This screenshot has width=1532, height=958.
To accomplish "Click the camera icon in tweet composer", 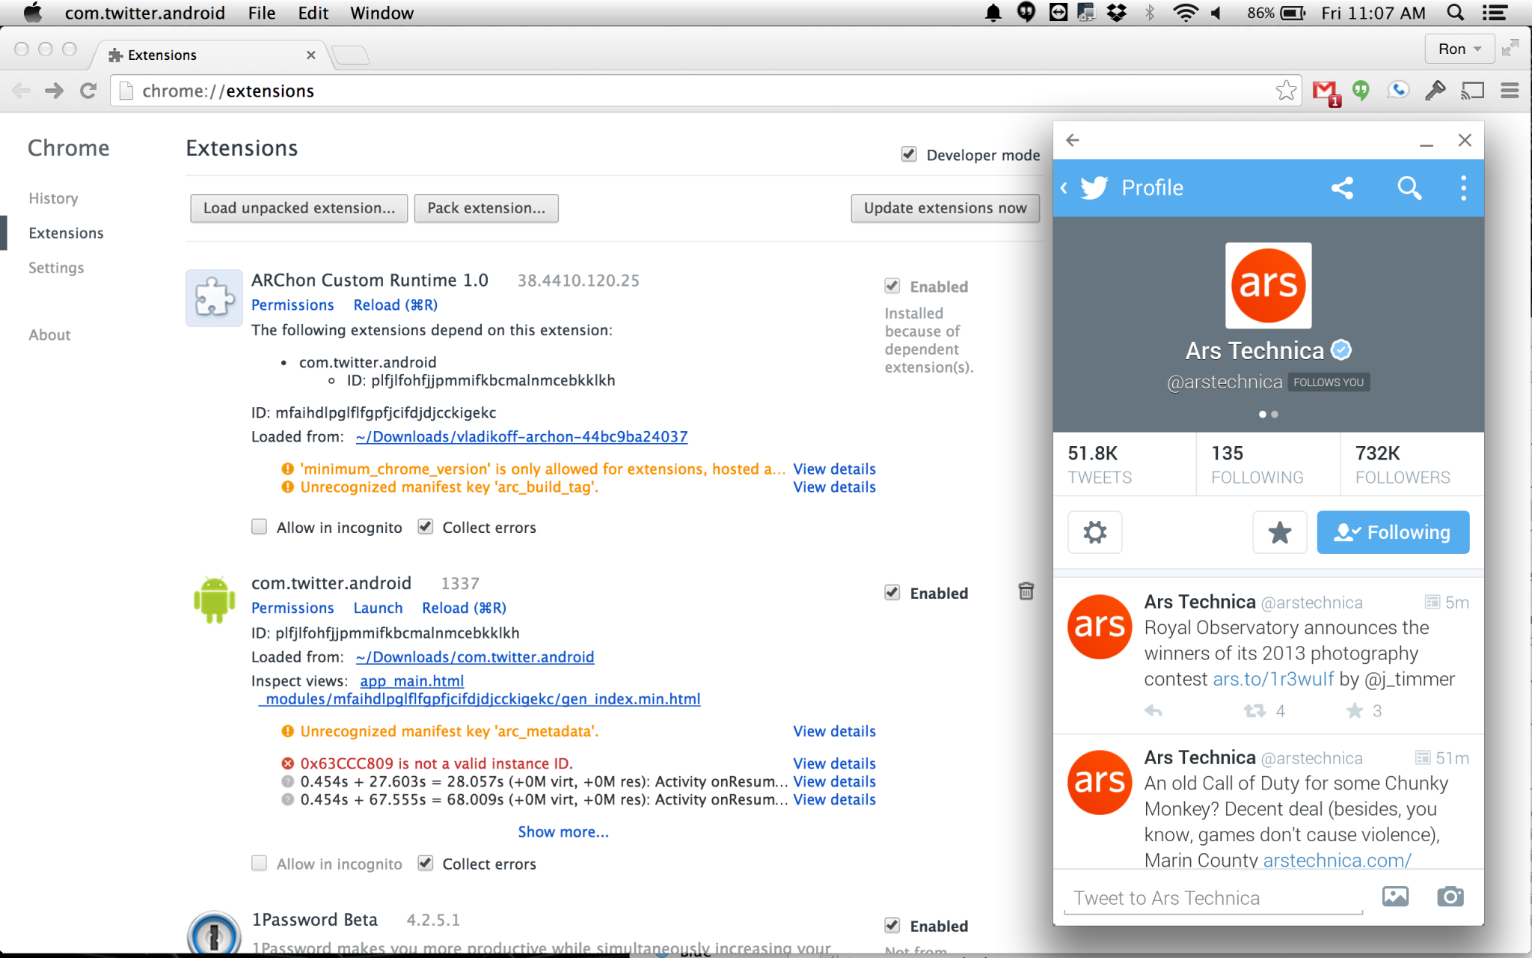I will pyautogui.click(x=1450, y=897).
